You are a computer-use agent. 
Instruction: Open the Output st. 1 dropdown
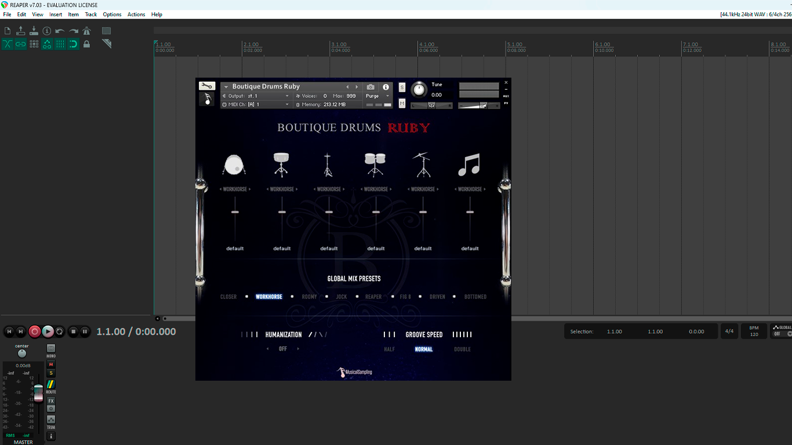point(256,96)
